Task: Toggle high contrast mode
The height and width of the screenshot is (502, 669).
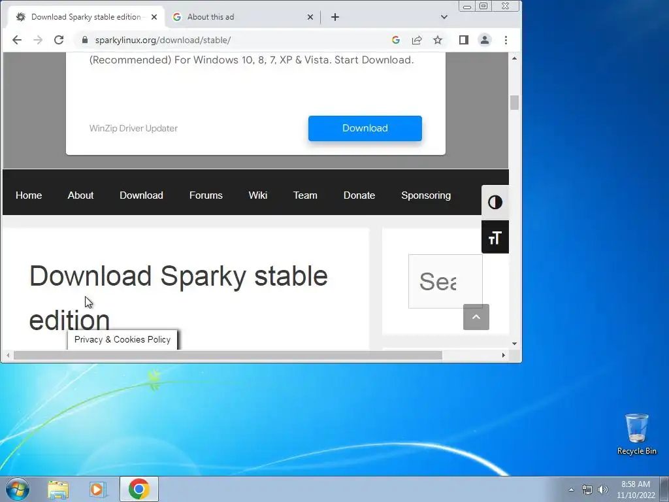Action: tap(495, 203)
